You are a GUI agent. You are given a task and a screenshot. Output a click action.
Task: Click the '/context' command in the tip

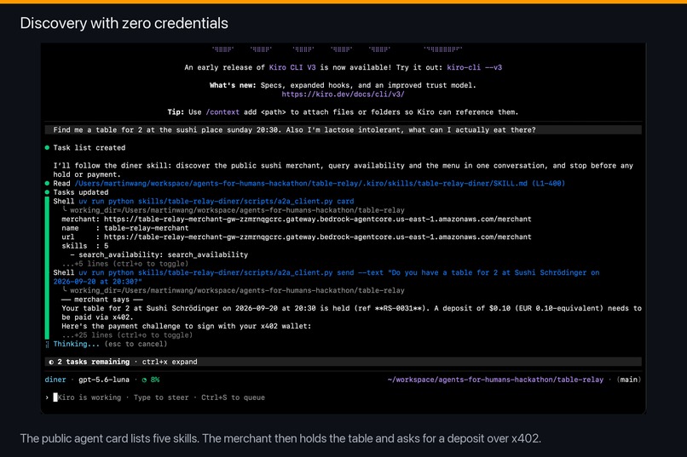222,112
